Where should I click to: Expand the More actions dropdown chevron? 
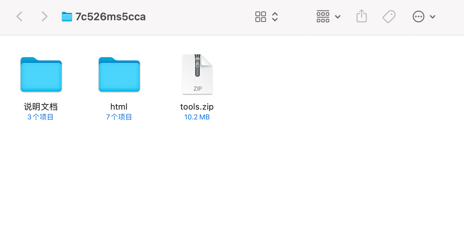[x=433, y=17]
